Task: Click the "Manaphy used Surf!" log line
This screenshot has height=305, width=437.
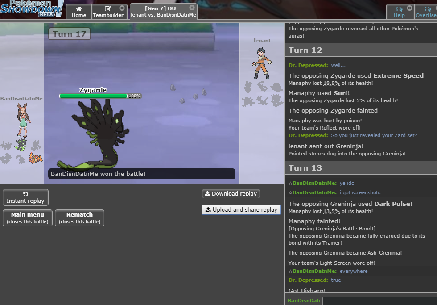Action: tap(319, 93)
